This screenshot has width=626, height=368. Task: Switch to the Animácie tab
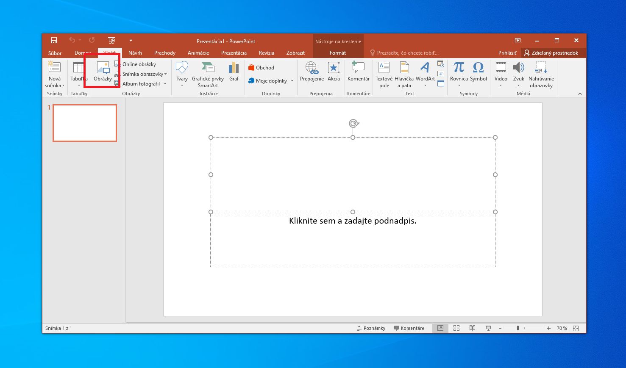pos(198,53)
